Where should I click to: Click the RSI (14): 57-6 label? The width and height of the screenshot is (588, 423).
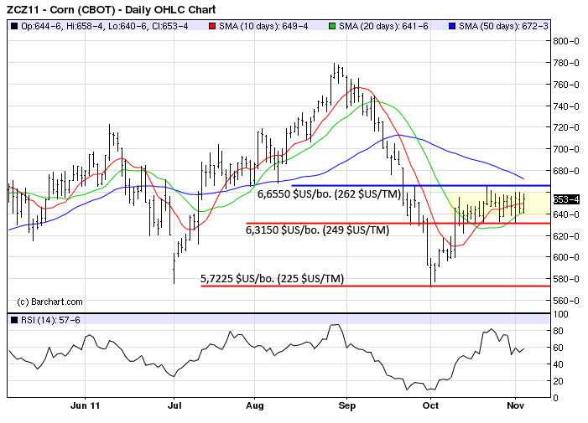click(50, 320)
